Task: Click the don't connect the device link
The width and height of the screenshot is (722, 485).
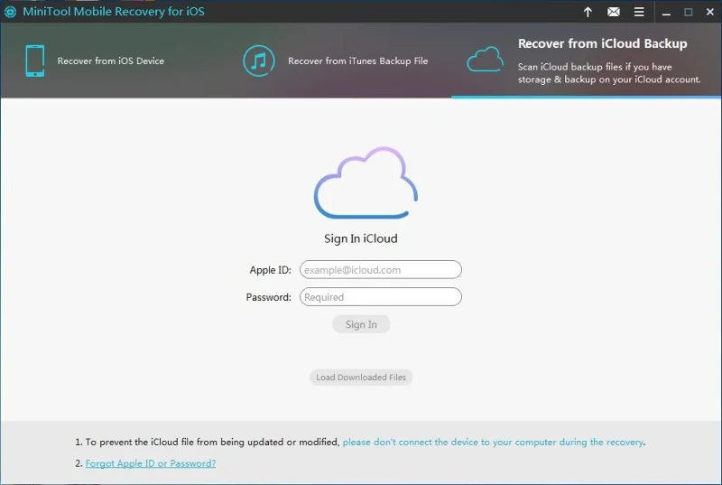Action: click(493, 443)
